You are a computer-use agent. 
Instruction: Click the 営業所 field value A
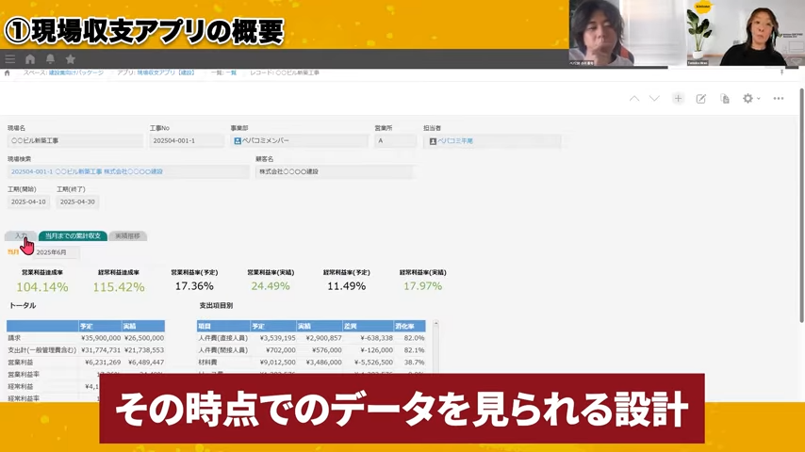click(x=395, y=140)
